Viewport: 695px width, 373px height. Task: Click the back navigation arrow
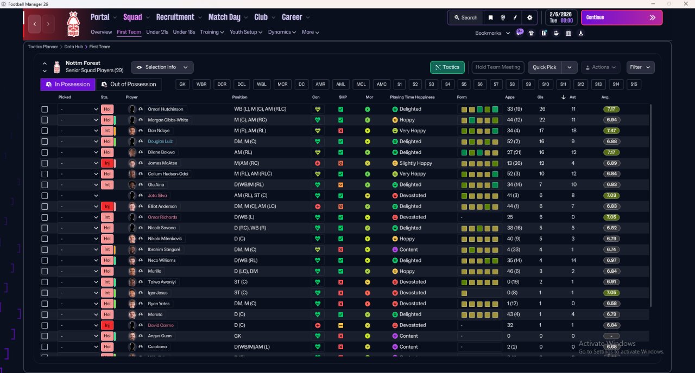tap(35, 24)
